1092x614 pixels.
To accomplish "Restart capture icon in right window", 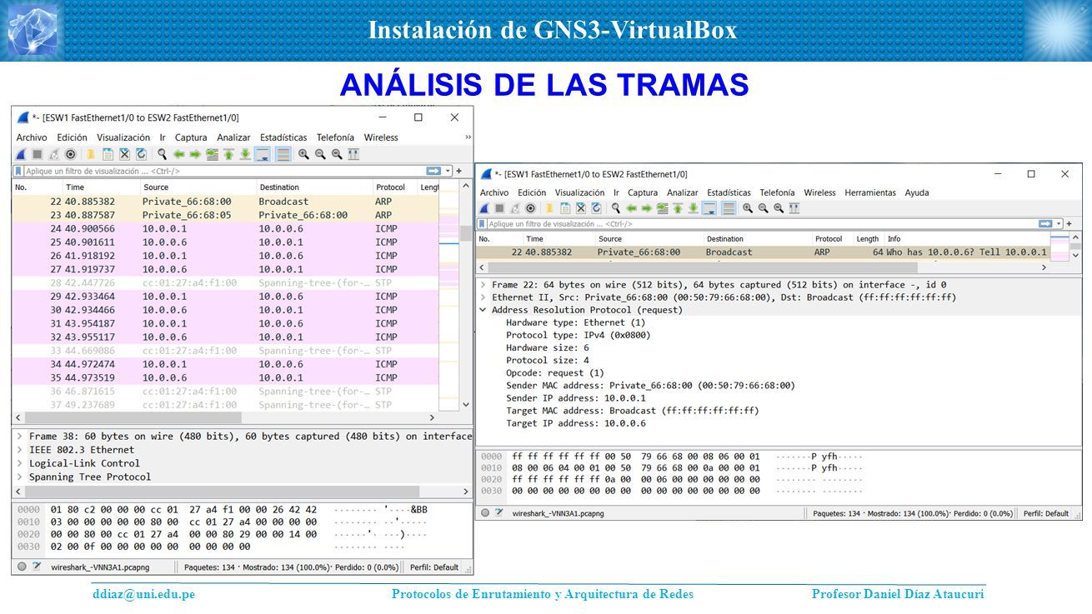I will point(515,208).
